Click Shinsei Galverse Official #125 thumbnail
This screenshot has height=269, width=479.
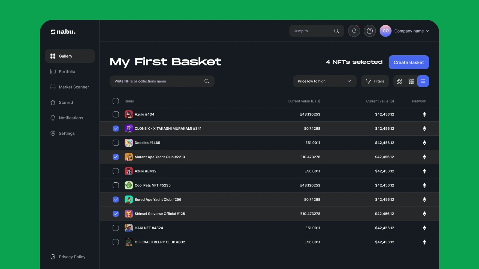(129, 214)
